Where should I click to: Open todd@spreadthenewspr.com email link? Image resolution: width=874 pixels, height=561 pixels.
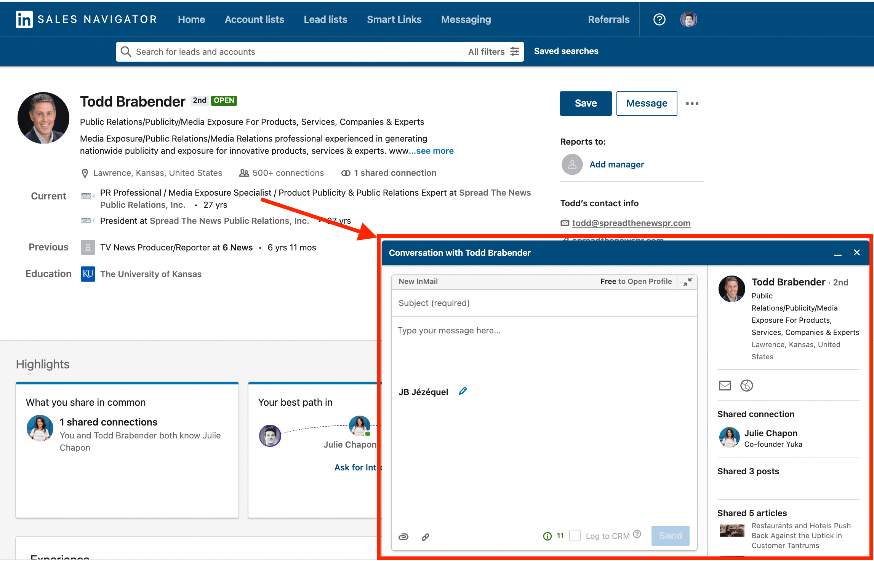pos(631,223)
